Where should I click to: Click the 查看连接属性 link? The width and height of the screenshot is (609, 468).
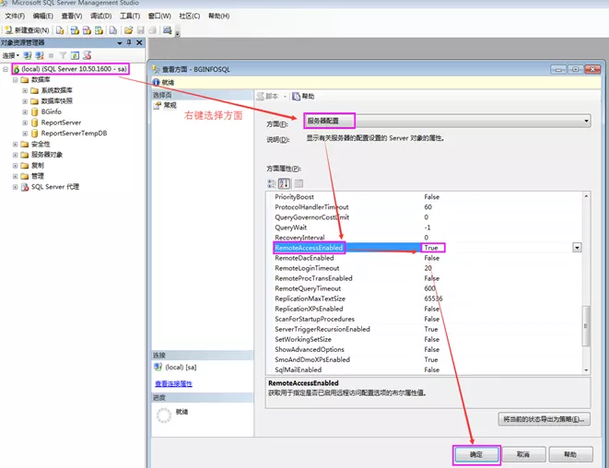[x=173, y=383]
